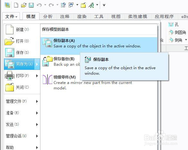Expand the dropdown beside the green pen icon
188x150 pixels.
pyautogui.click(x=97, y=5)
